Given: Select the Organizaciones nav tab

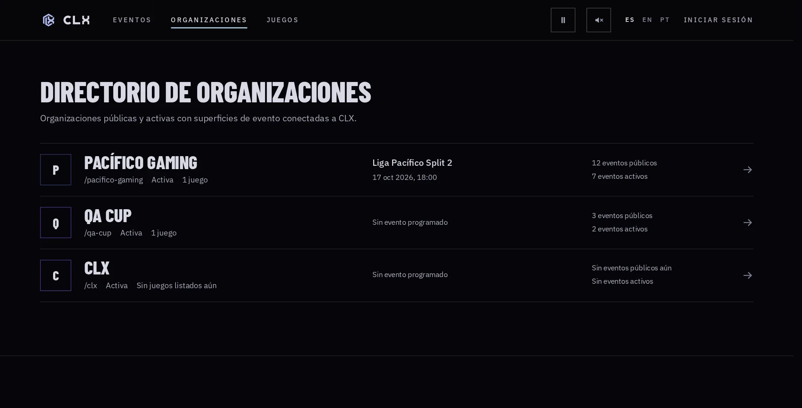Looking at the screenshot, I should (x=209, y=20).
